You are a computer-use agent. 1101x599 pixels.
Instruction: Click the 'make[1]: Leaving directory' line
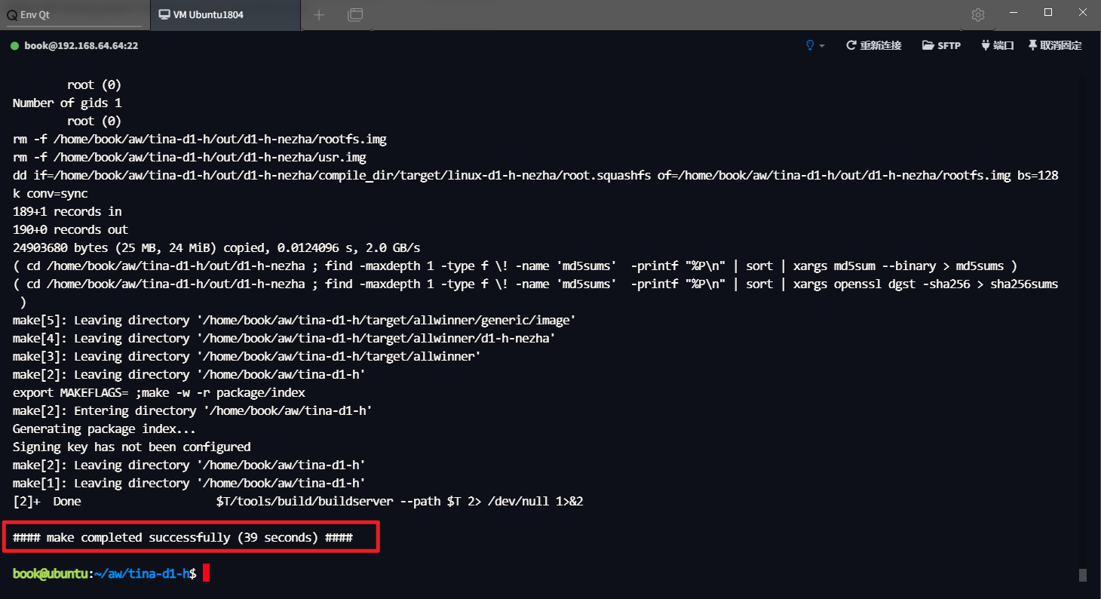coord(189,484)
